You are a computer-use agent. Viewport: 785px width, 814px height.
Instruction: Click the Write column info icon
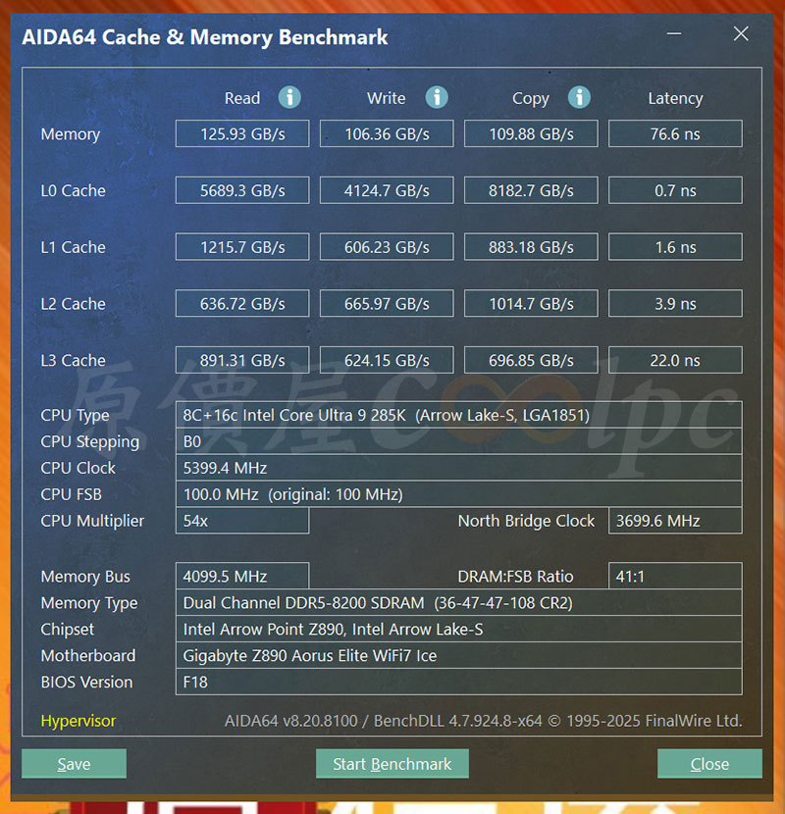(437, 97)
